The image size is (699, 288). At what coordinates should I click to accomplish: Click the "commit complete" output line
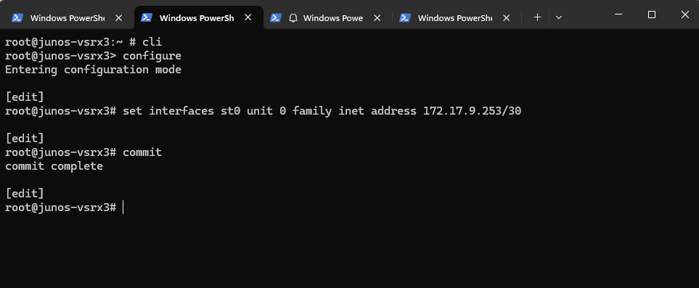click(54, 166)
